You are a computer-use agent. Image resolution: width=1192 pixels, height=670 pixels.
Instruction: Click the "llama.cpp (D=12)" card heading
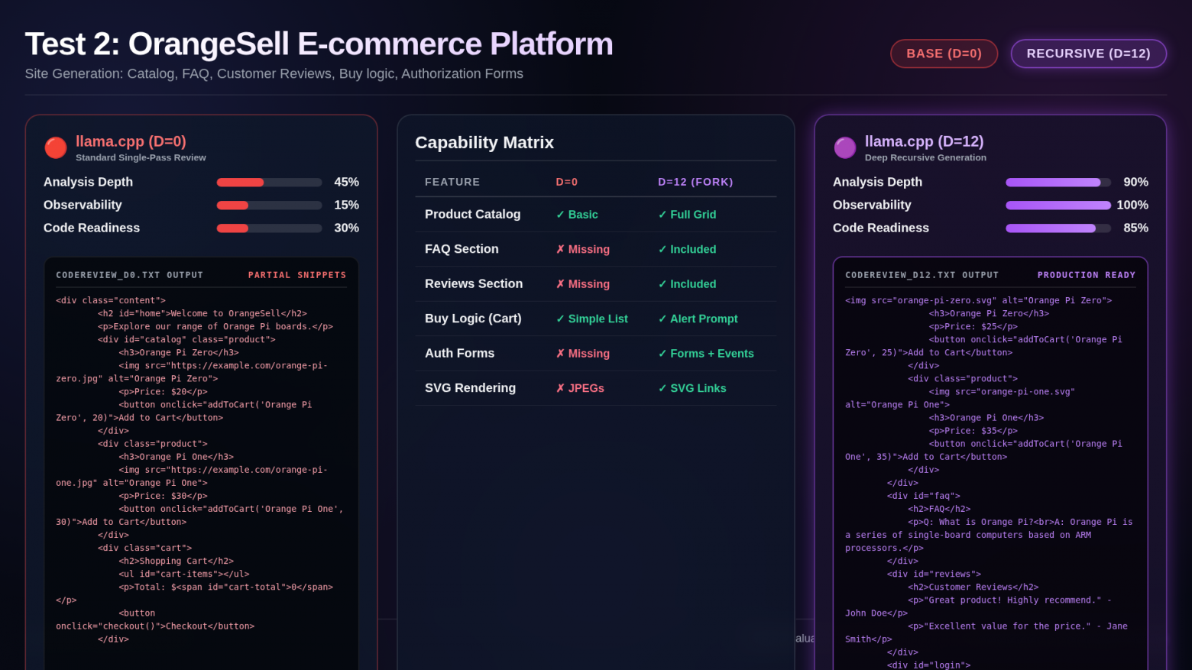tap(924, 141)
